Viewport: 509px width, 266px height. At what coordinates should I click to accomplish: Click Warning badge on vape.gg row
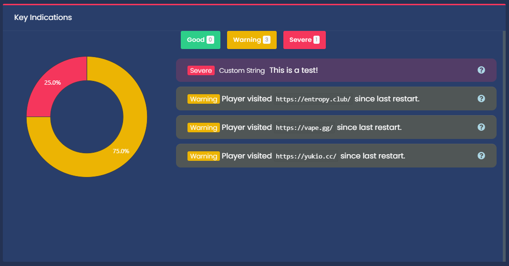click(203, 128)
